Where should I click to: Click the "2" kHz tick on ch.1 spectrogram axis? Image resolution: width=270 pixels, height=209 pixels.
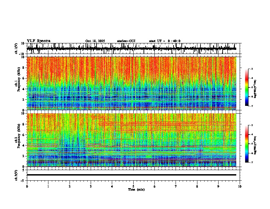pos(24,100)
